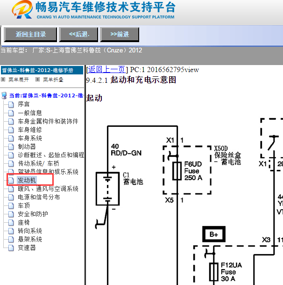Viewport: 283px width, 285px height.
Task: Click the 返回主目录 button
Action: [30, 34]
